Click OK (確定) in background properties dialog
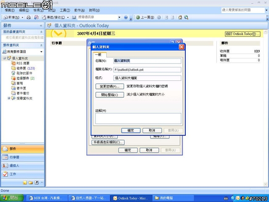Viewport: 269px width, 202px height. [x=128, y=150]
